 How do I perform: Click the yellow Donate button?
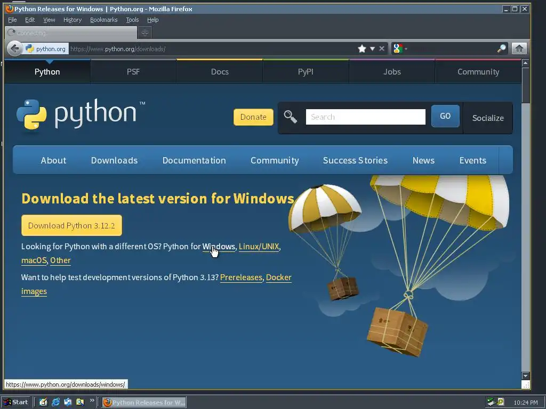coord(253,117)
